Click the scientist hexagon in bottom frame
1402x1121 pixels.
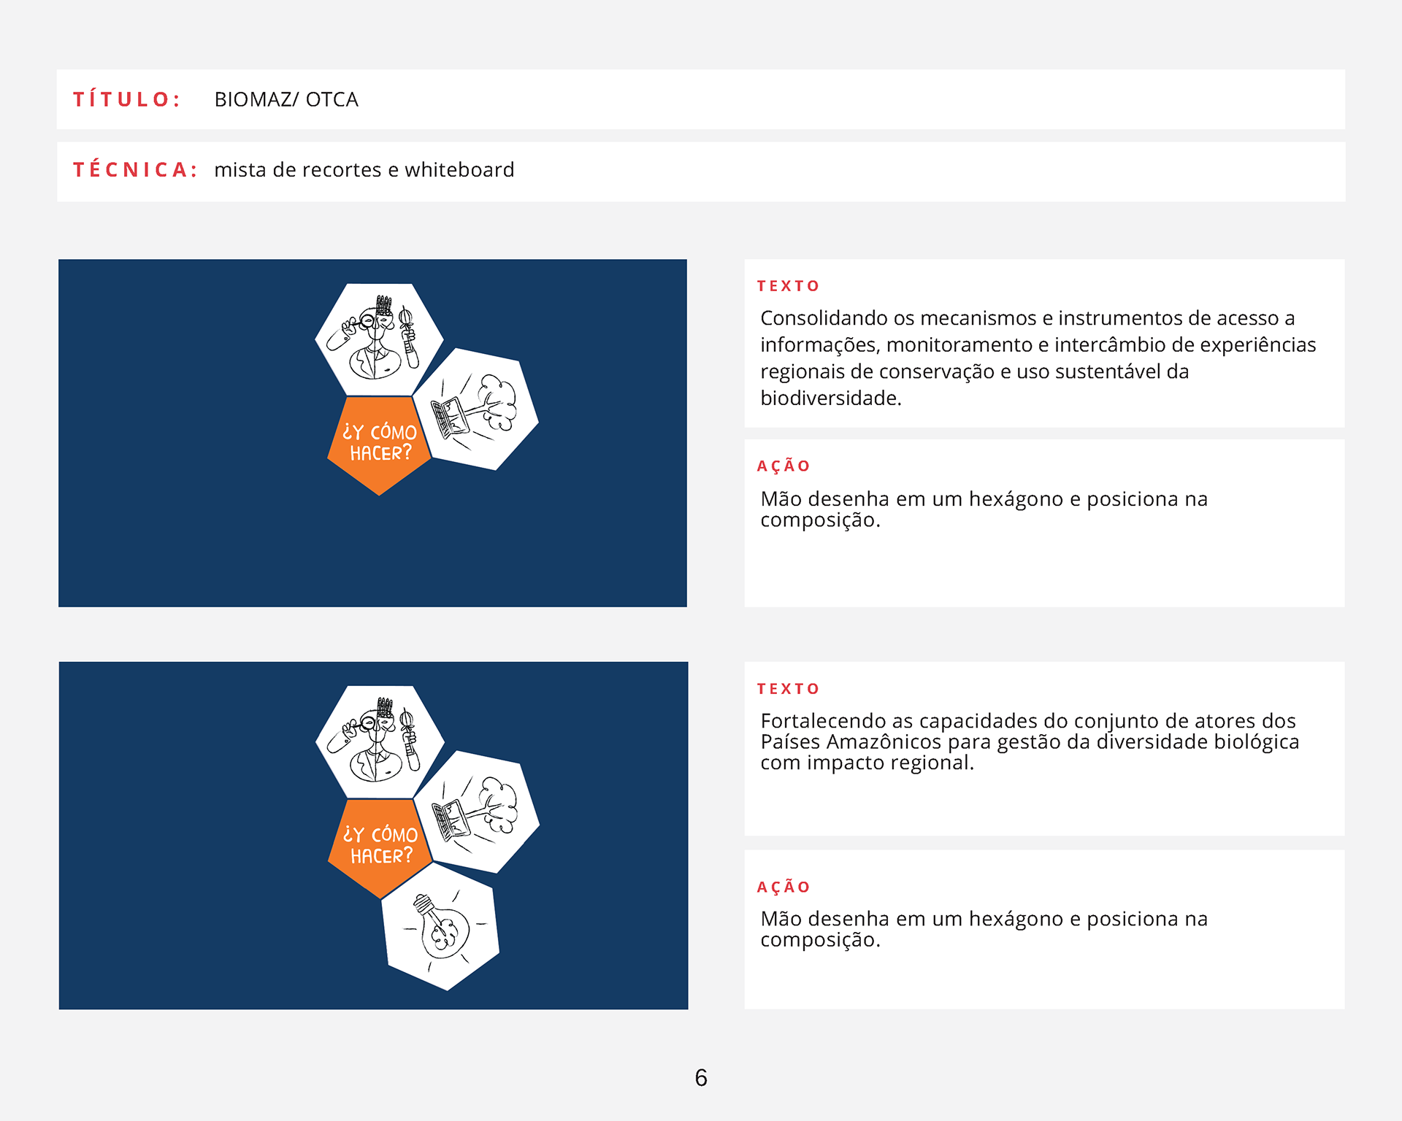[379, 741]
